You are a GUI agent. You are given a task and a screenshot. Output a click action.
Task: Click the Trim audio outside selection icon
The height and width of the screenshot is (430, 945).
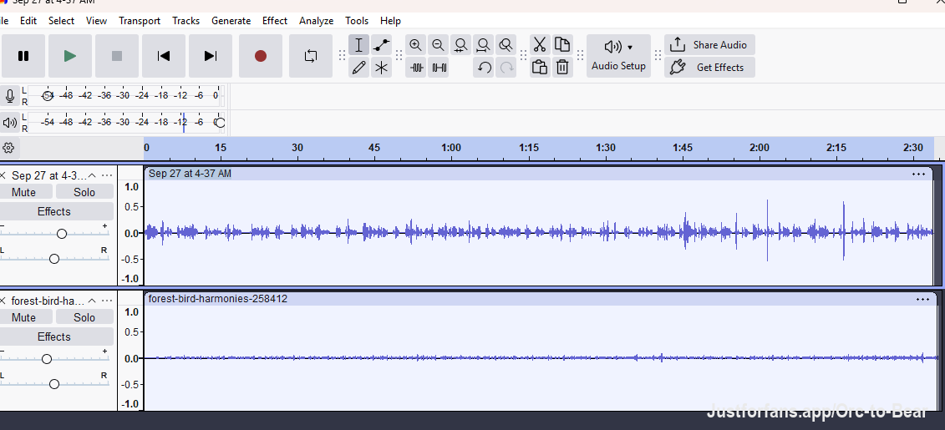(416, 68)
